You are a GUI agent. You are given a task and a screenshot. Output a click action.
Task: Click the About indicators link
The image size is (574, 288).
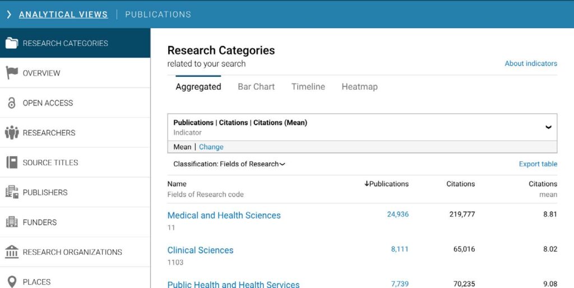click(531, 63)
